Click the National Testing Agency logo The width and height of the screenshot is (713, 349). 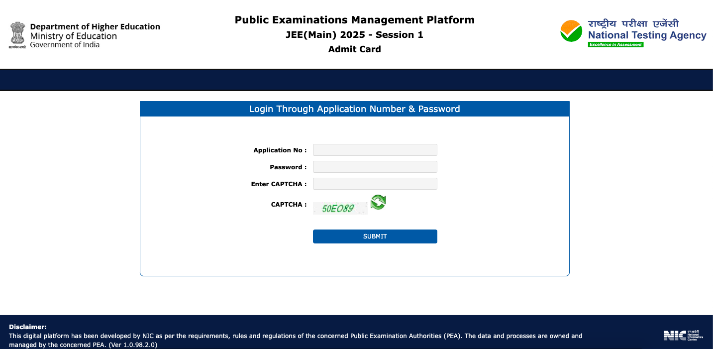coord(632,32)
